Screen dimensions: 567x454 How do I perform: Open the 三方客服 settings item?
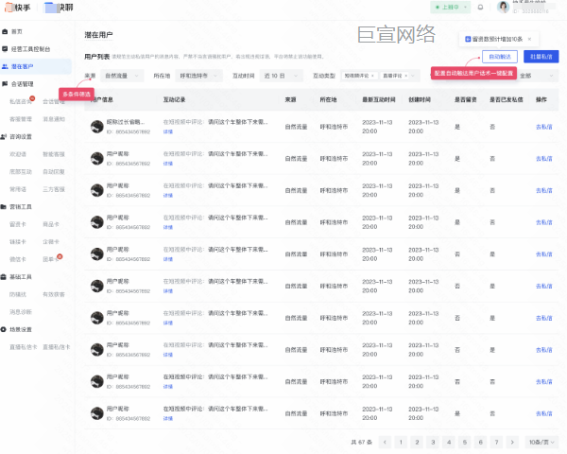click(54, 189)
